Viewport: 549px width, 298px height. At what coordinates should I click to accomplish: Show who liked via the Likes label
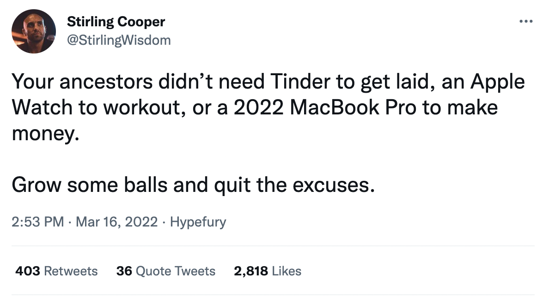coord(287,271)
